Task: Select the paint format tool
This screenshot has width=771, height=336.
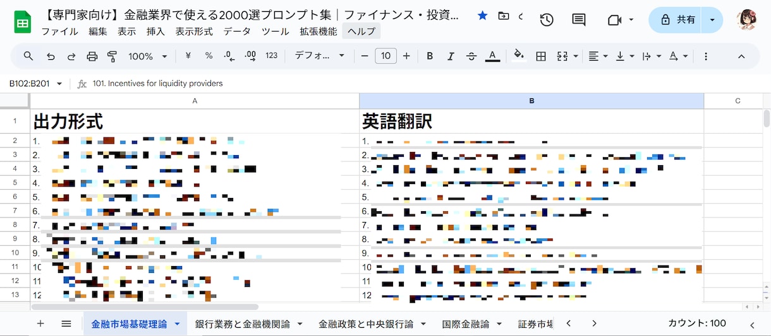Action: [112, 56]
